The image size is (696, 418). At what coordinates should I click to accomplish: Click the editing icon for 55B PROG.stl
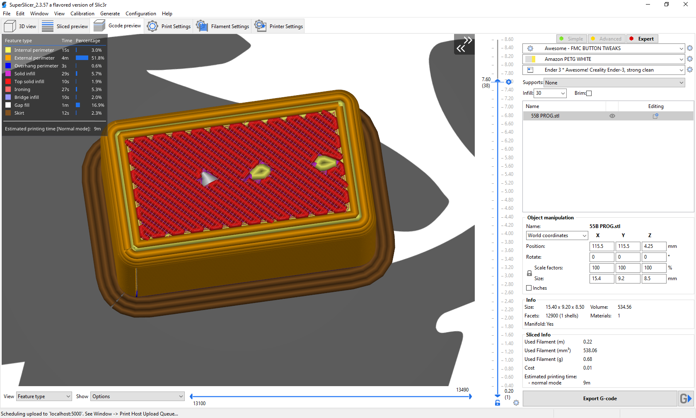[x=655, y=116]
